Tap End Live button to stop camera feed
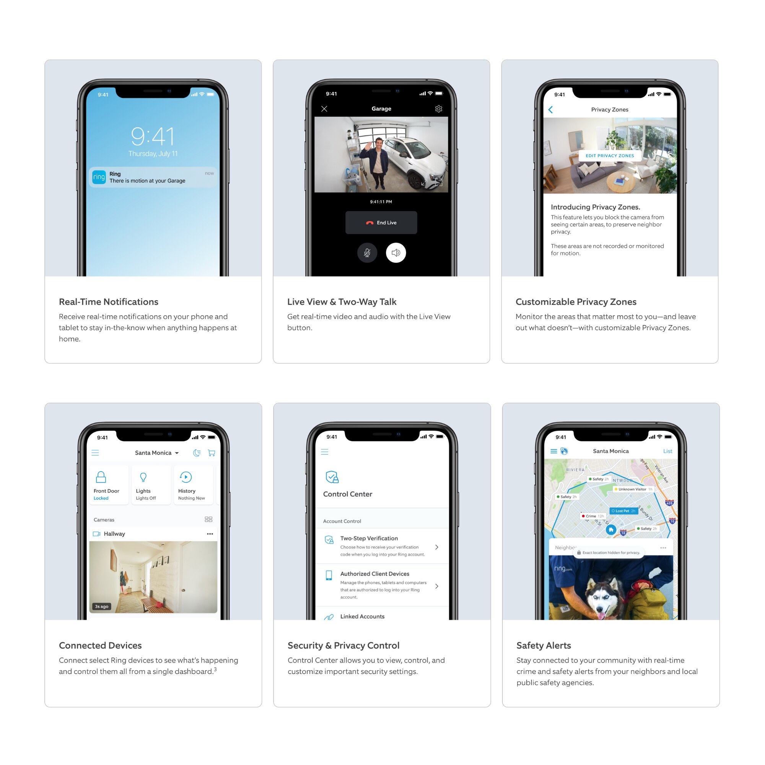Screen dimensions: 765x765 click(382, 222)
